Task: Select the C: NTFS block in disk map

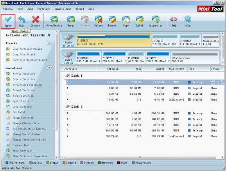Action: (113, 40)
